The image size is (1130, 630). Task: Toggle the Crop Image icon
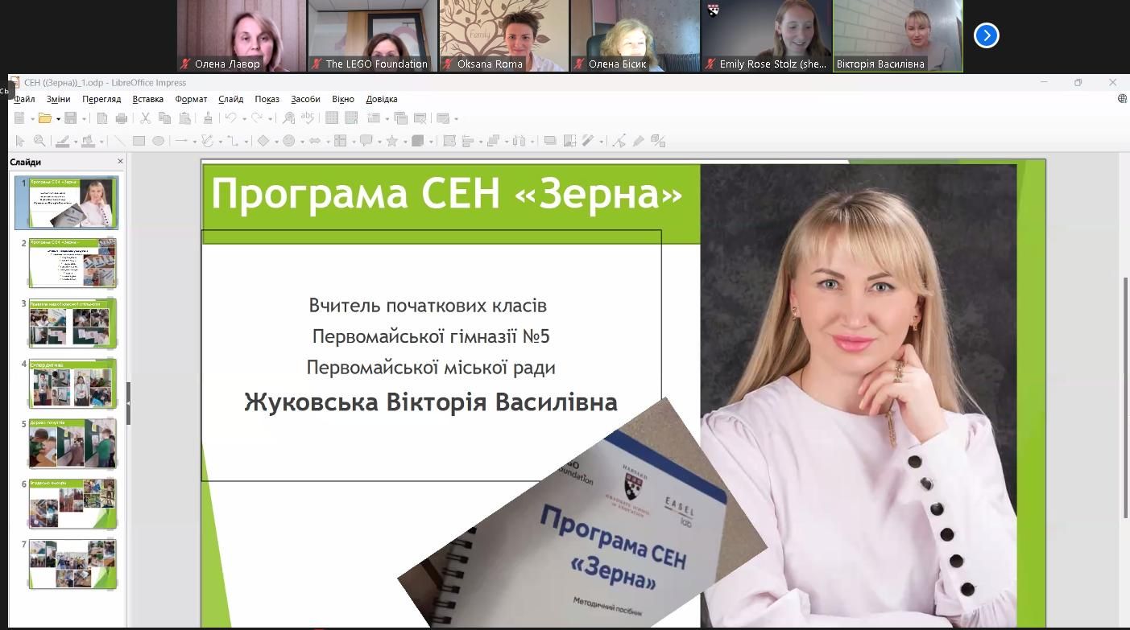[x=569, y=141]
